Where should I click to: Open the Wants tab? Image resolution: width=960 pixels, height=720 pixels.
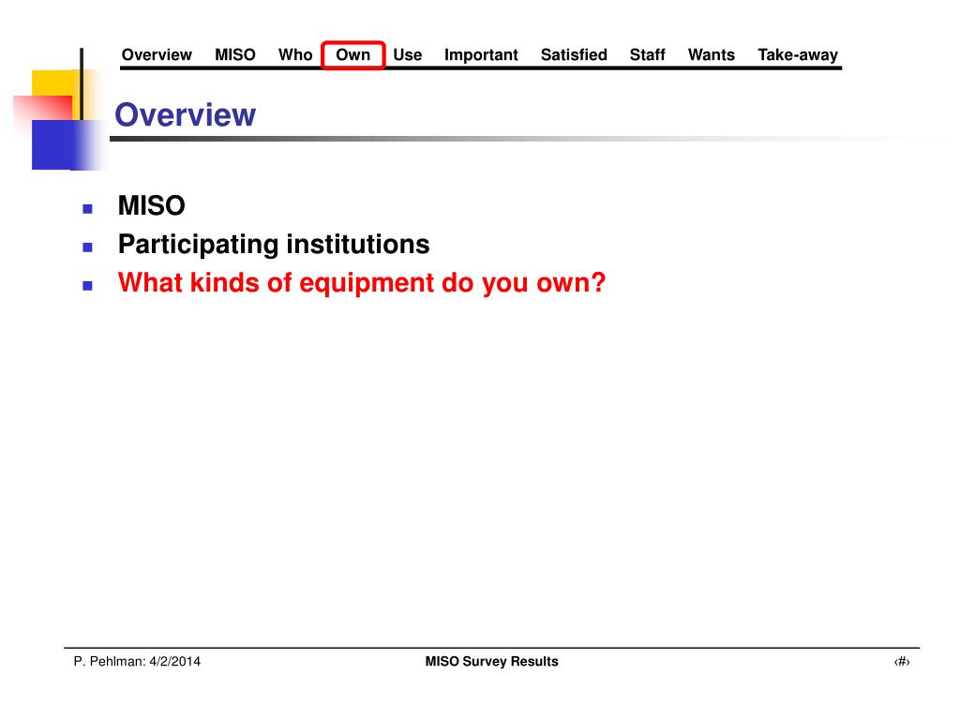tap(712, 55)
